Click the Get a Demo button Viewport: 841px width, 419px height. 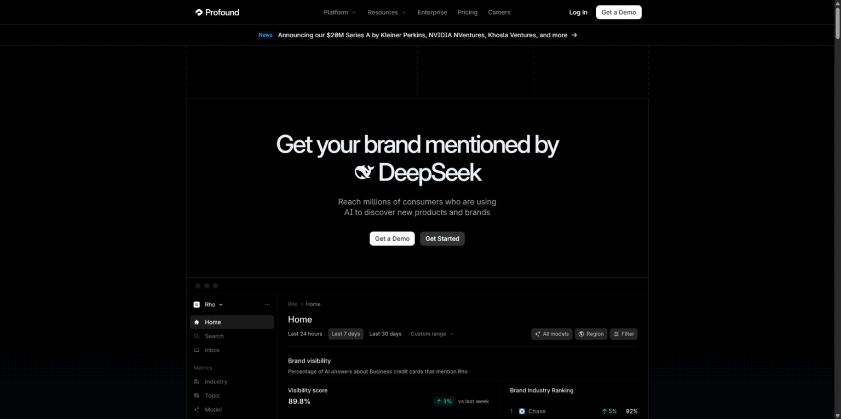point(618,12)
